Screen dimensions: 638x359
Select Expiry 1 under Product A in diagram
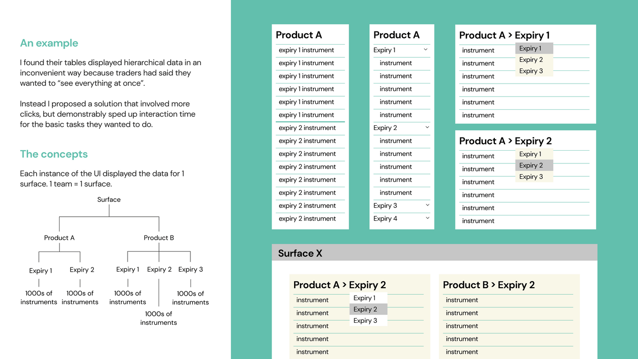coord(41,270)
